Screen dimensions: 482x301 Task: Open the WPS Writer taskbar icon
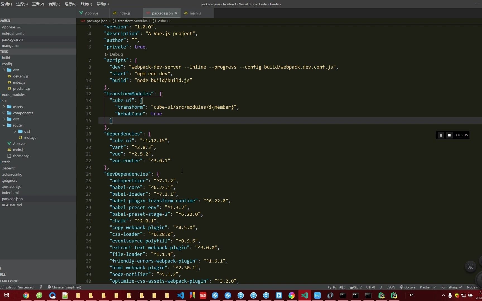(317, 295)
